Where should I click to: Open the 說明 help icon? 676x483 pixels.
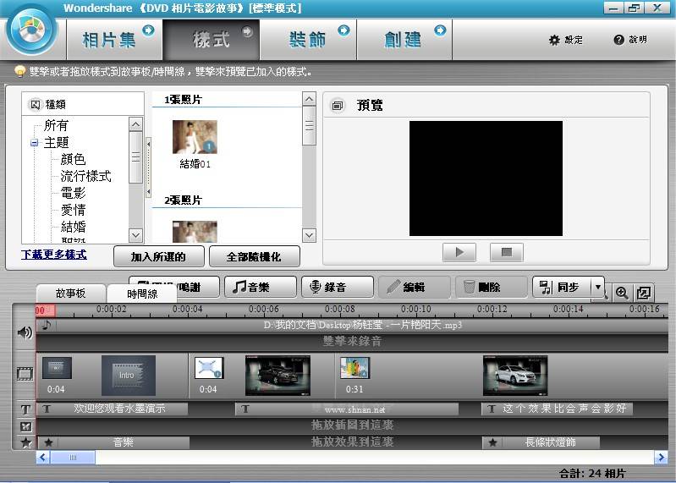tap(630, 40)
